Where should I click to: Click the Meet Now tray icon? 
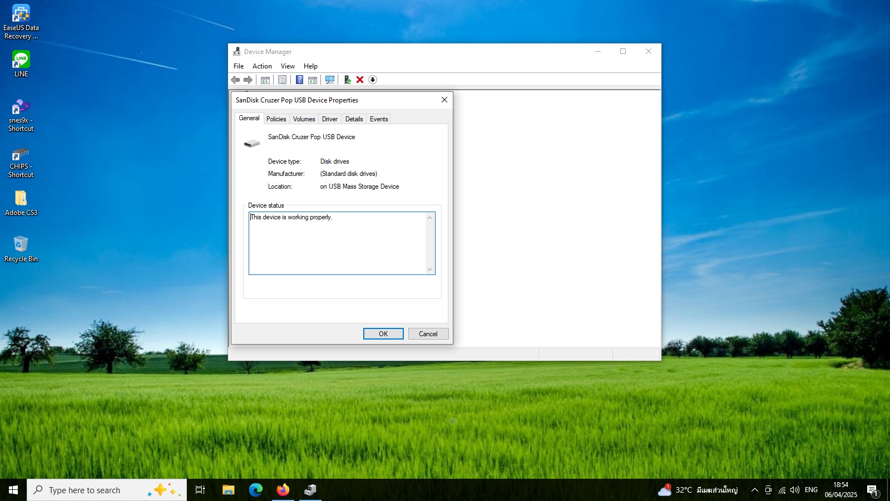[768, 490]
